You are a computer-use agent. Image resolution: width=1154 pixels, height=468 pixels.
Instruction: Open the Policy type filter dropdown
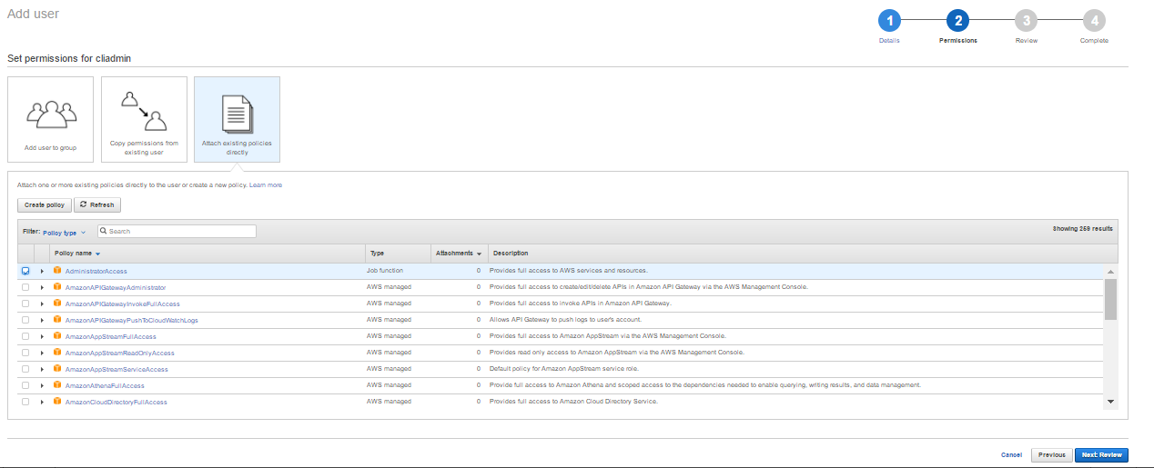[x=64, y=233]
